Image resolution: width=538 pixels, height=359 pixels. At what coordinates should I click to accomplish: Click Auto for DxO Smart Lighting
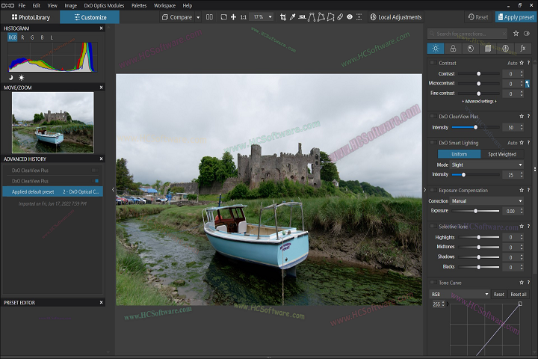point(512,143)
